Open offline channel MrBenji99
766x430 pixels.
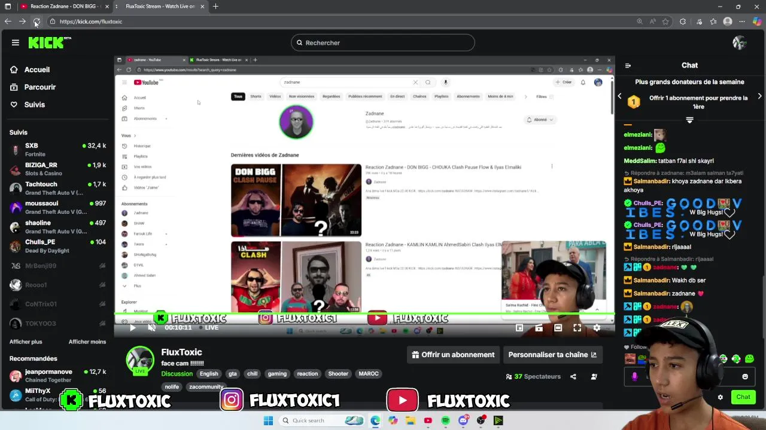pos(57,266)
